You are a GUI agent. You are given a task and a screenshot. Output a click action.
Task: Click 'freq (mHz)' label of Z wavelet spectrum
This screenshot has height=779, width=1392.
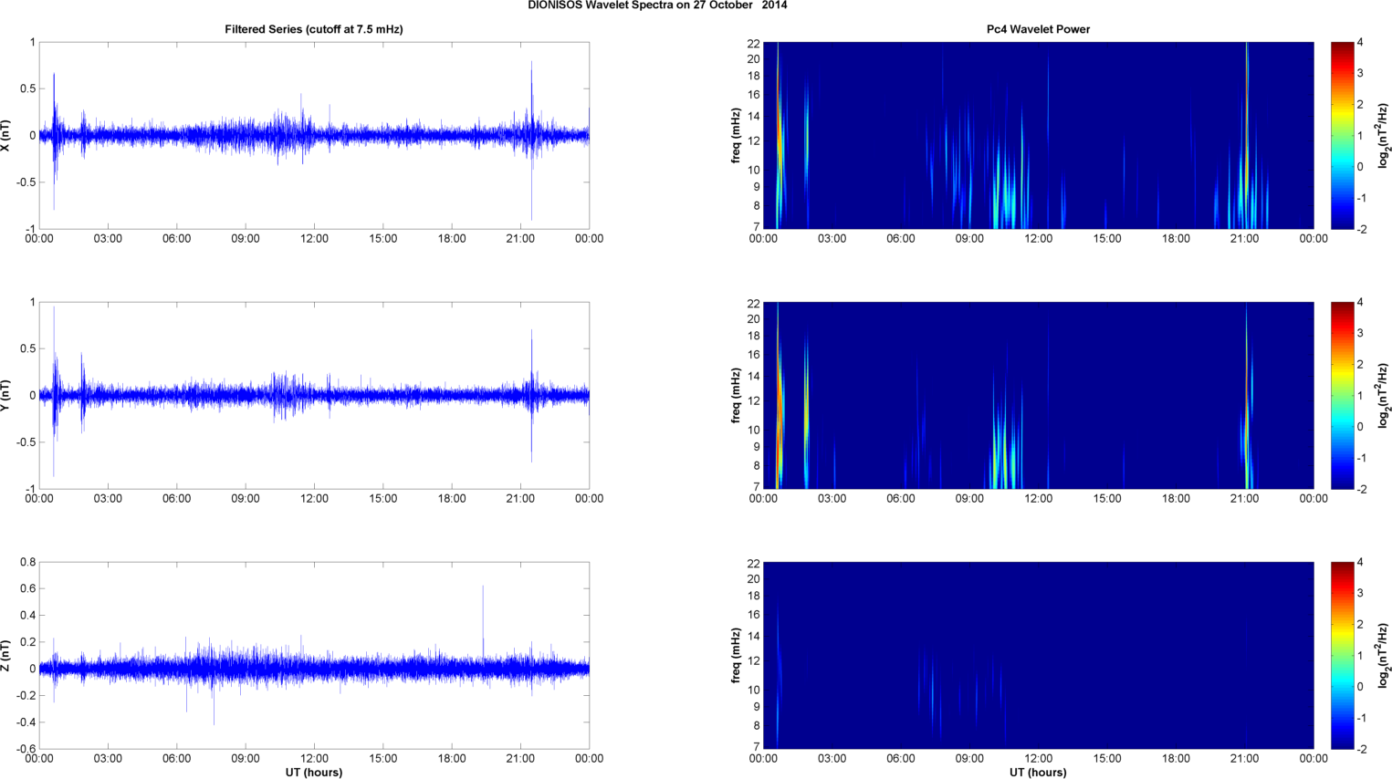click(736, 655)
